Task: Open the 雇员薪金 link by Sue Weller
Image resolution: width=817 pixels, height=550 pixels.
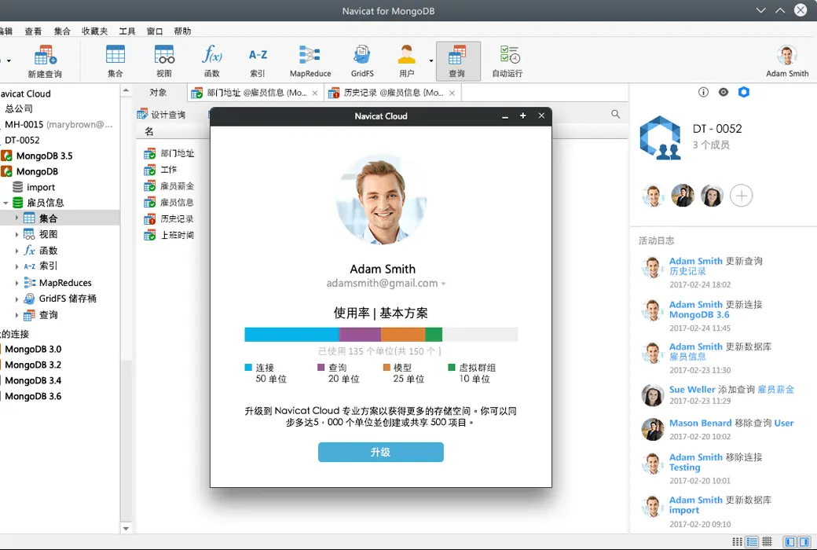Action: click(x=775, y=390)
